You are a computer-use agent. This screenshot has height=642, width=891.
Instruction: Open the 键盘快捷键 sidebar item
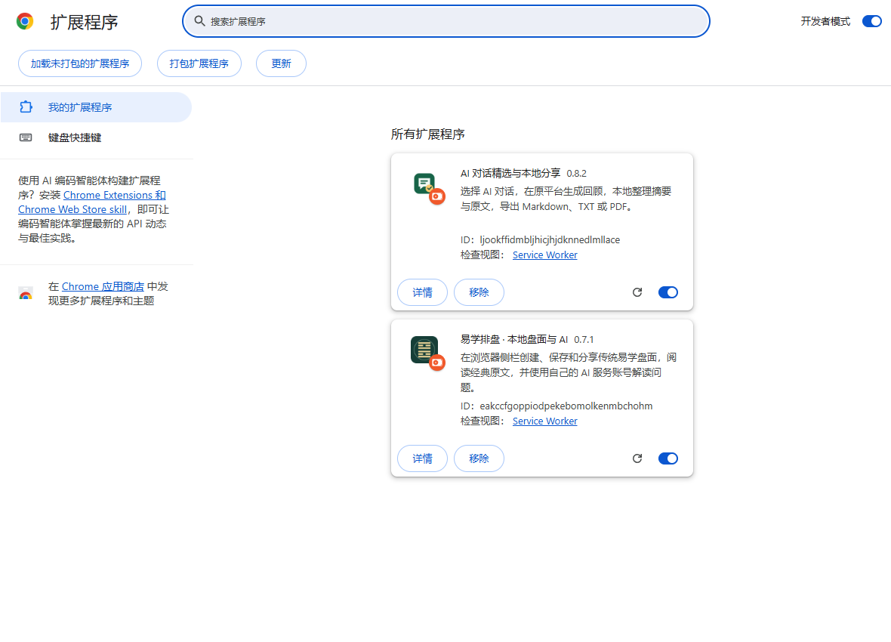click(x=96, y=137)
